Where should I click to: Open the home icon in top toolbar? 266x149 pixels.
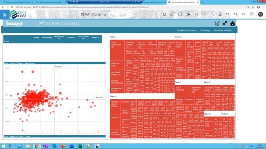(165, 14)
